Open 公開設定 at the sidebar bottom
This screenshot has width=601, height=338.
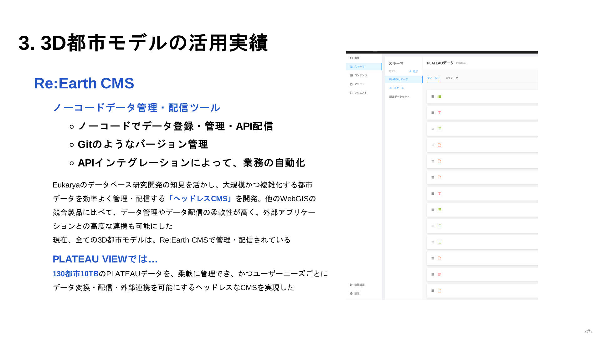(357, 285)
